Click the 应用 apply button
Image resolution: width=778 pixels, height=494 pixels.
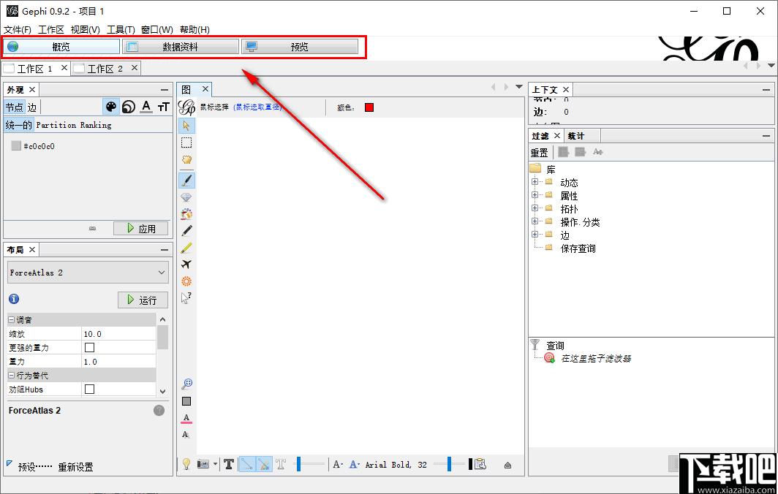tap(141, 229)
